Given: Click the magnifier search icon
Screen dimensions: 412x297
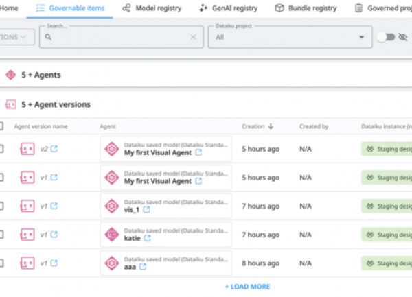Looking at the screenshot, I should (48, 37).
